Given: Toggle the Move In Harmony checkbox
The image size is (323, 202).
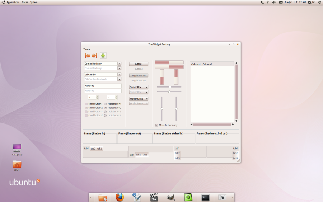Looking at the screenshot, I should [x=156, y=125].
